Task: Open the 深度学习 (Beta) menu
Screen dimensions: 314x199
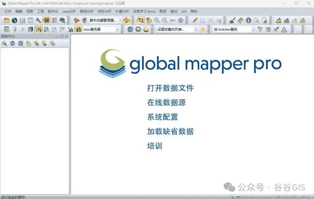Action: [x=144, y=11]
